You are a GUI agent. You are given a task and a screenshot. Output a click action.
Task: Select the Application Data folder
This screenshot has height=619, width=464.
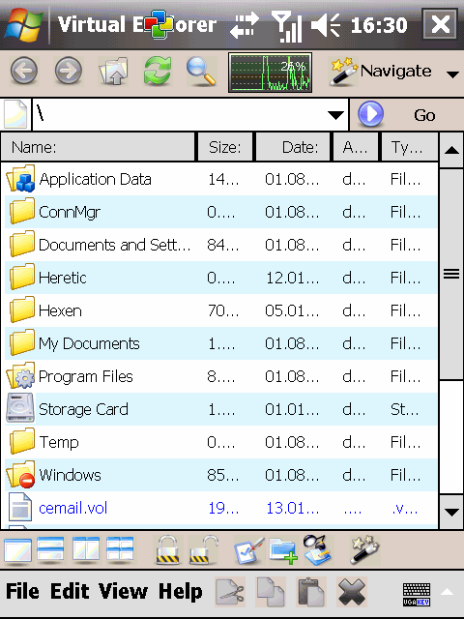point(221,179)
